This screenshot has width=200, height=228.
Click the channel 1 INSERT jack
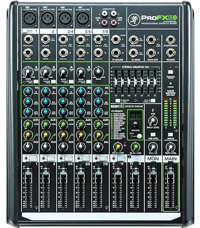tap(28, 53)
